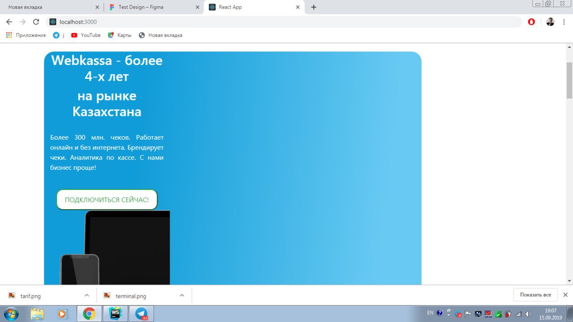Close the Test Design – Figma tab
The image size is (573, 322).
click(x=197, y=7)
